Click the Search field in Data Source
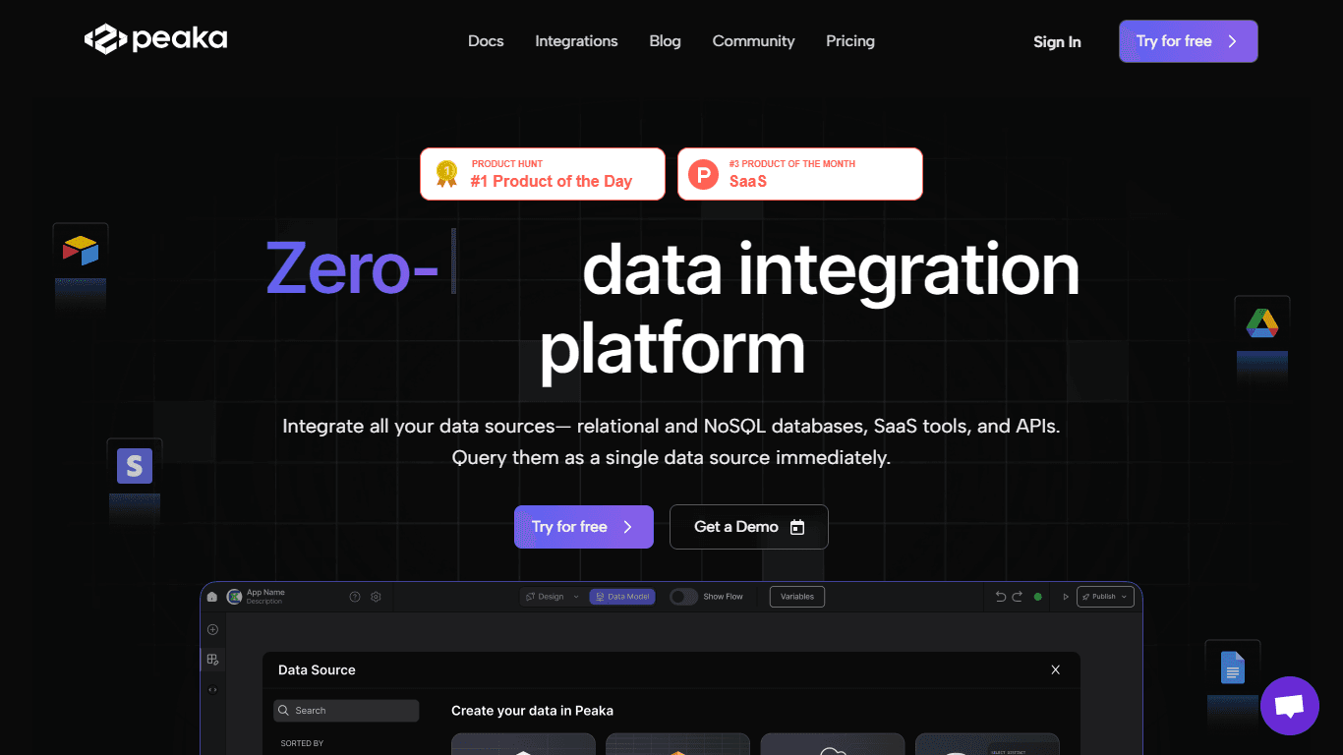 (x=346, y=711)
